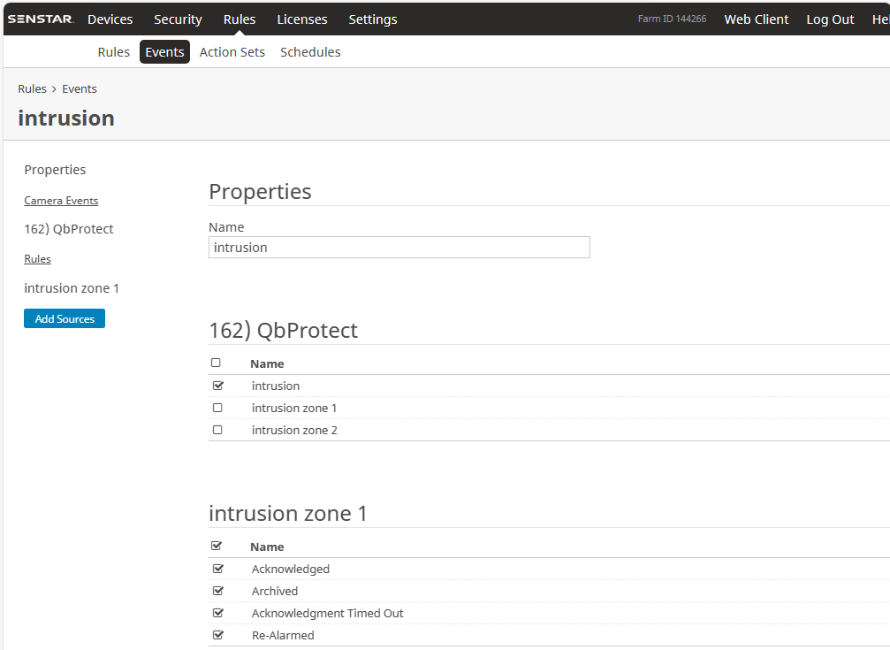Open the Devices menu
Viewport: 890px width, 650px height.
click(110, 19)
